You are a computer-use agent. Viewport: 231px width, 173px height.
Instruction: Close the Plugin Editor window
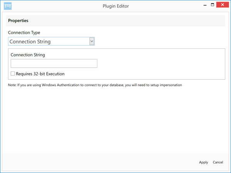click(x=223, y=5)
